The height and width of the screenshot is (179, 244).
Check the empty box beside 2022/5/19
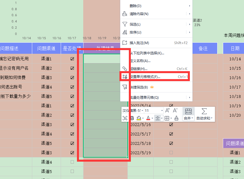coord(171,153)
